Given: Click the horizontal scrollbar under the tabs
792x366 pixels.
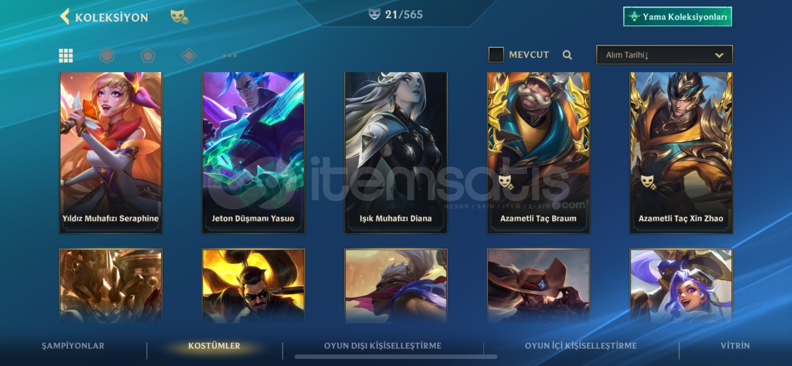Looking at the screenshot, I should coord(396,357).
